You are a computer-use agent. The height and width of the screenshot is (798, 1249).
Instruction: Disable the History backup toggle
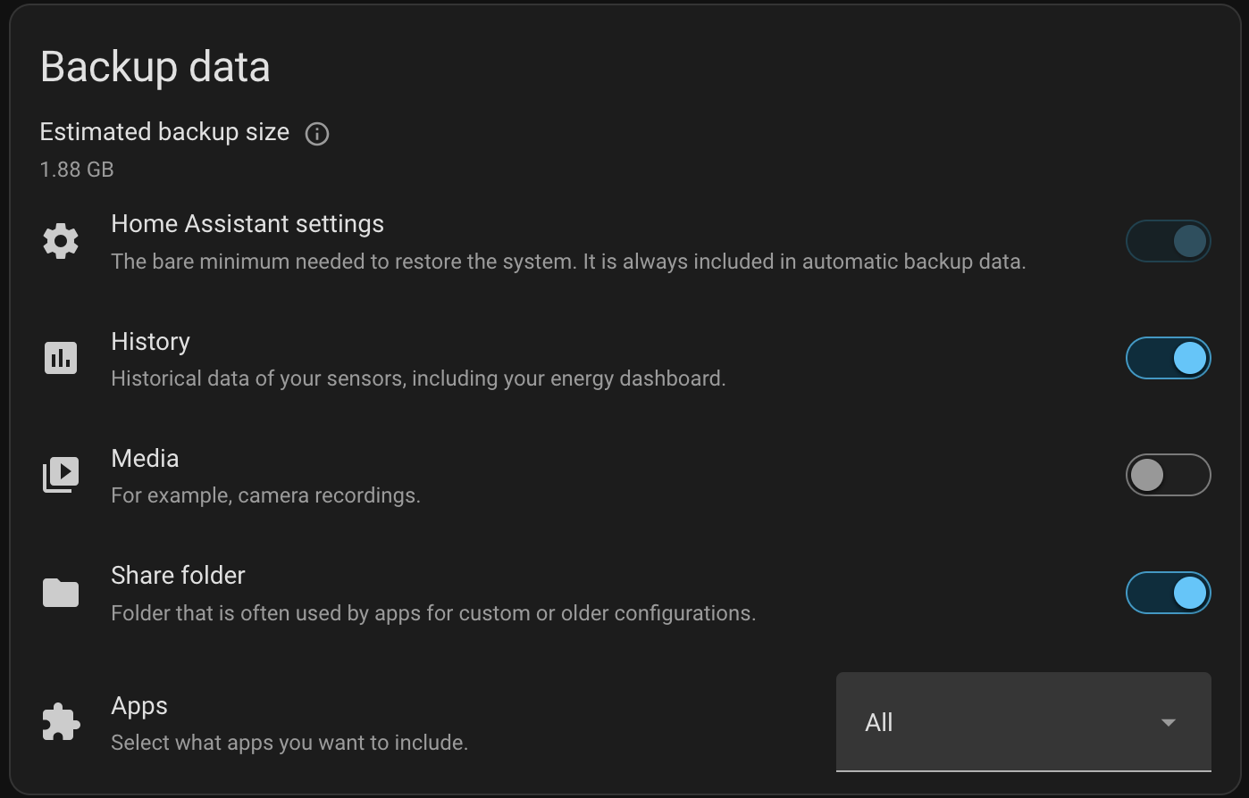(x=1168, y=358)
